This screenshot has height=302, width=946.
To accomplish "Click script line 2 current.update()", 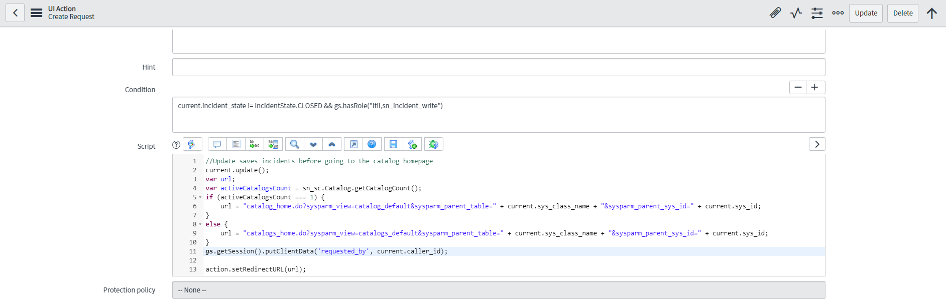I will [x=237, y=170].
